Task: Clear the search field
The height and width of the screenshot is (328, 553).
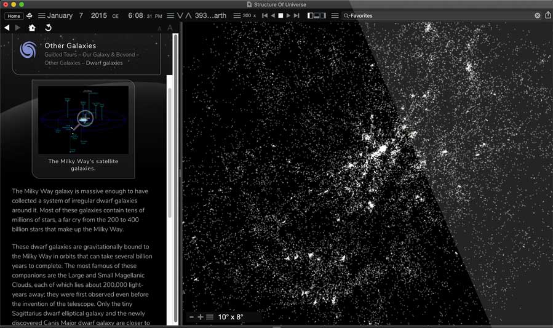Action: click(x=537, y=15)
